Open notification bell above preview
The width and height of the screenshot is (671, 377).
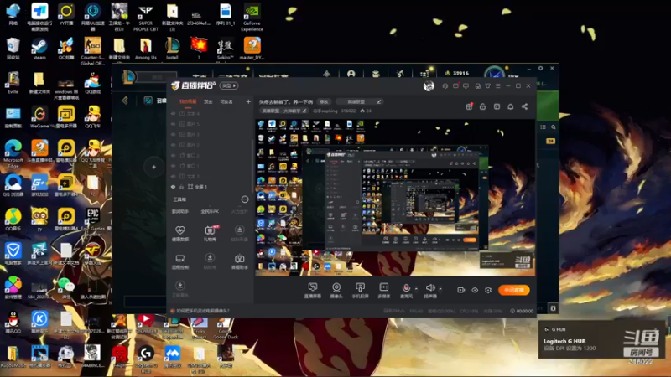511,106
